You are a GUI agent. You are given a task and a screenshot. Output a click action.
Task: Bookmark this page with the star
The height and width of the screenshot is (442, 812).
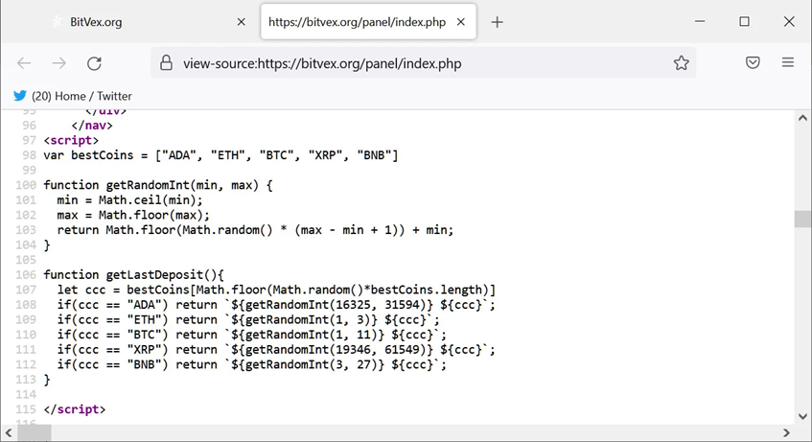681,62
